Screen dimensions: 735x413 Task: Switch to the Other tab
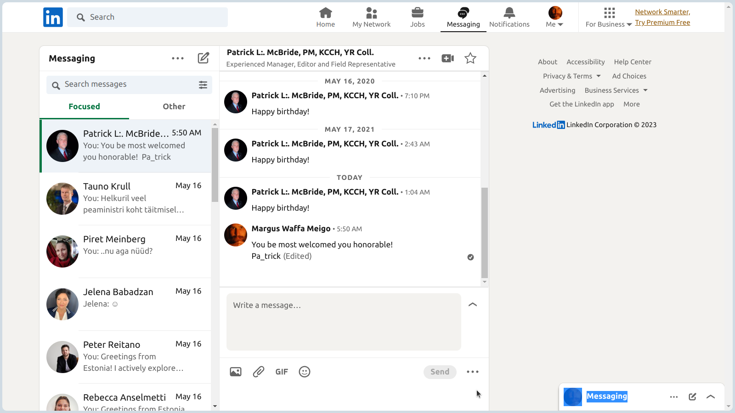pyautogui.click(x=174, y=106)
